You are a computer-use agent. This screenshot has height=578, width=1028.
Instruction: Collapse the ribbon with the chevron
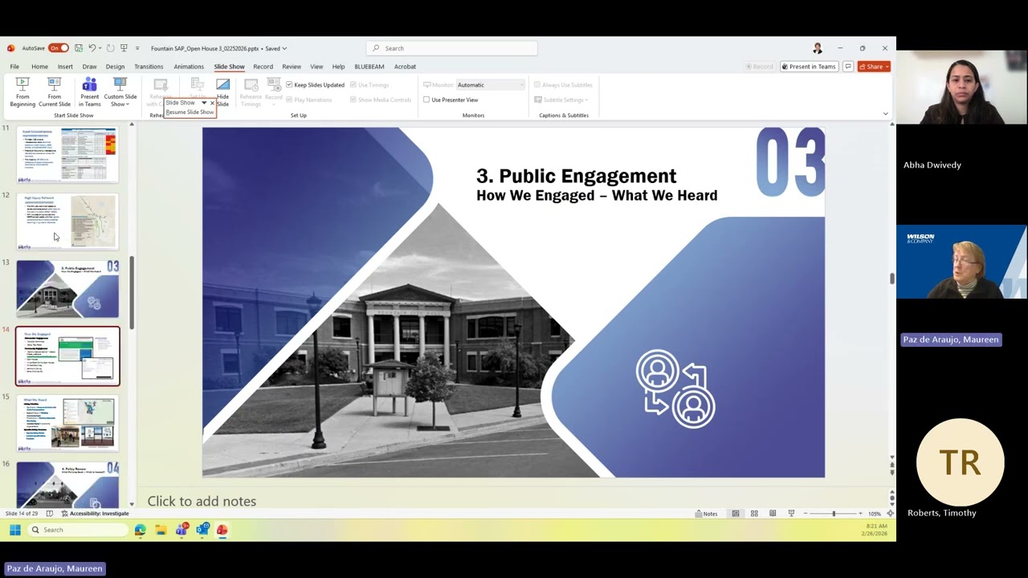click(x=885, y=114)
